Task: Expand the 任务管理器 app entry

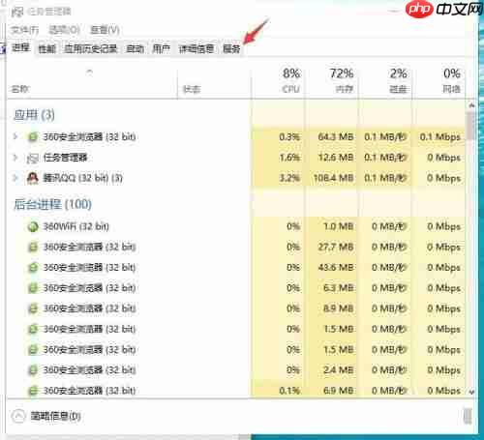Action: click(x=15, y=158)
